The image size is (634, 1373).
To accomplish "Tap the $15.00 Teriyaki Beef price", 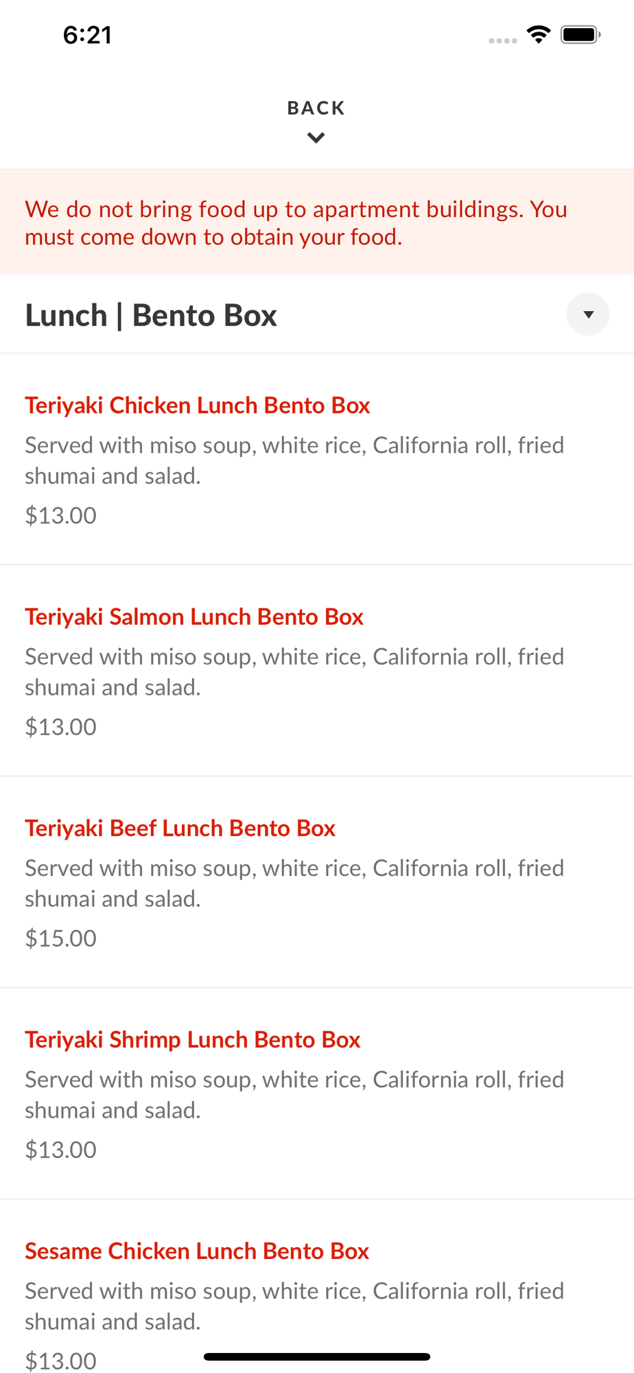I will pos(61,938).
